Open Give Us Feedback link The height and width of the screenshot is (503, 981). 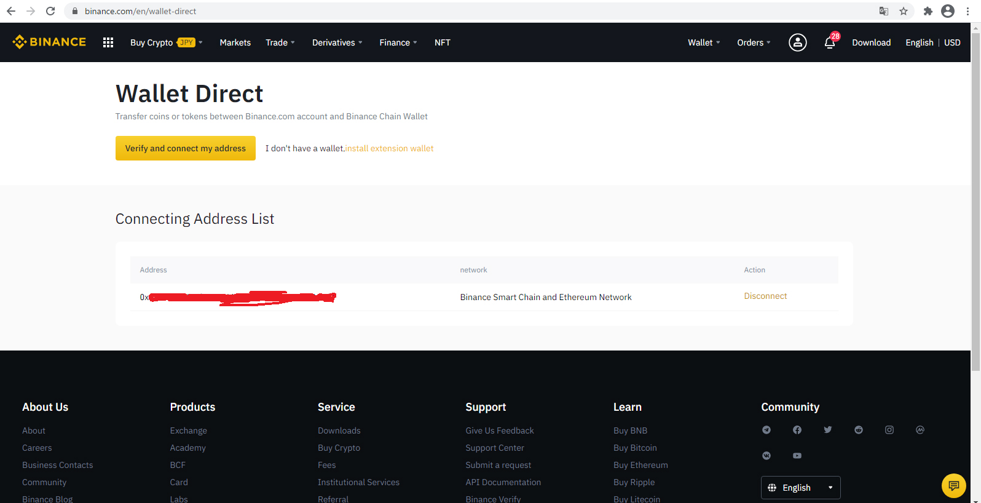[500, 430]
